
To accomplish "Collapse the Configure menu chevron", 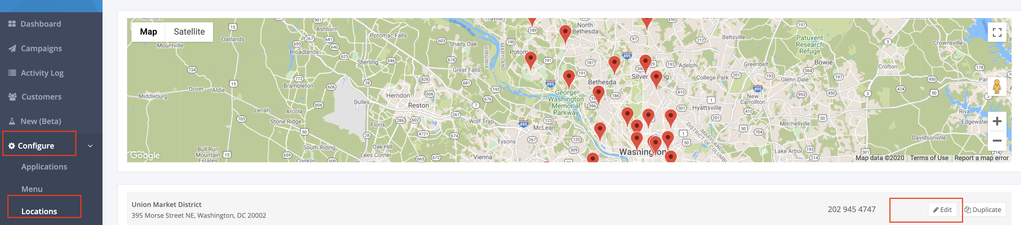I will (x=90, y=146).
